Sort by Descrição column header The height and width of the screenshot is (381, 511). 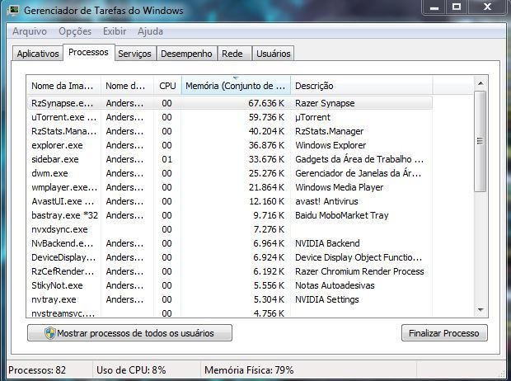click(x=362, y=86)
